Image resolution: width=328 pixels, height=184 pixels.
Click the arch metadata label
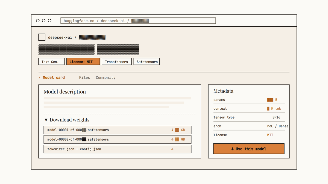click(217, 126)
